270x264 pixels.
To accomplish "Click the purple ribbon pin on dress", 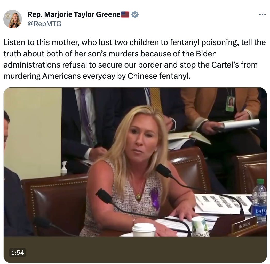I will [x=155, y=198].
